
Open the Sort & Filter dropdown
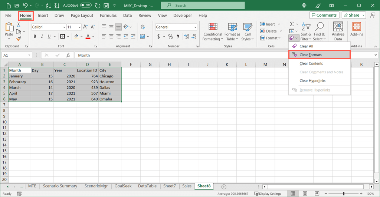tap(306, 32)
